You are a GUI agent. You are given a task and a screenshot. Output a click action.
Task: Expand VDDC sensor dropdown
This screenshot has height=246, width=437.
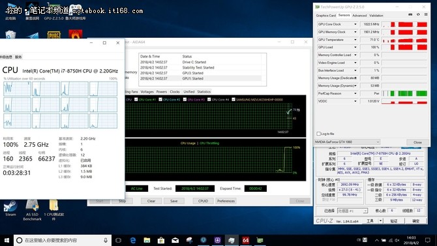355,101
